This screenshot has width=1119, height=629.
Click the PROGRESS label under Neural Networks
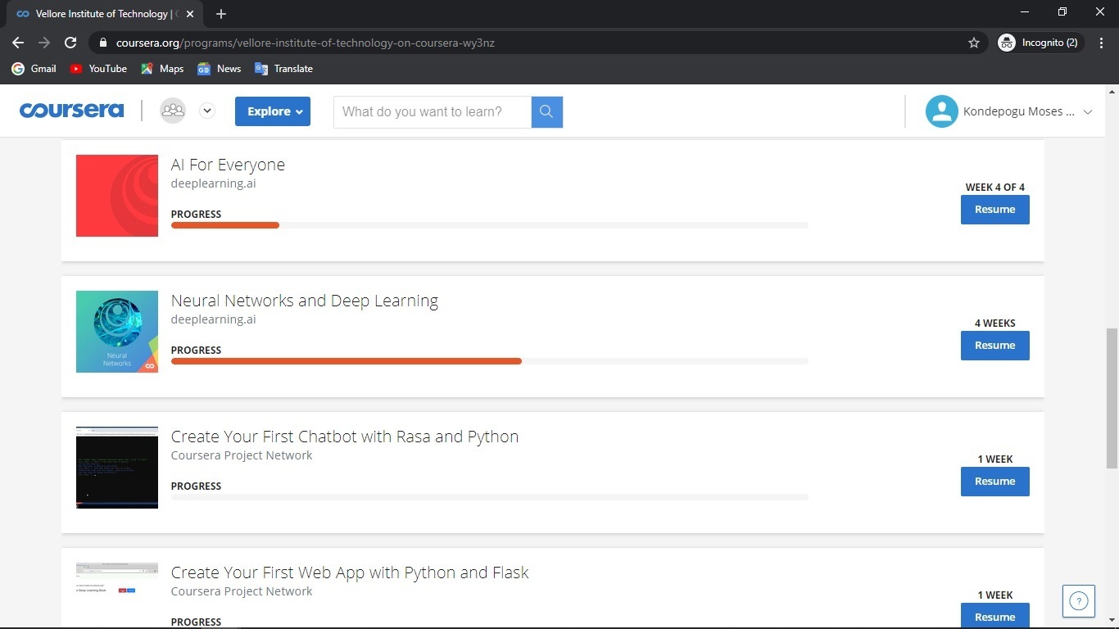coord(196,351)
